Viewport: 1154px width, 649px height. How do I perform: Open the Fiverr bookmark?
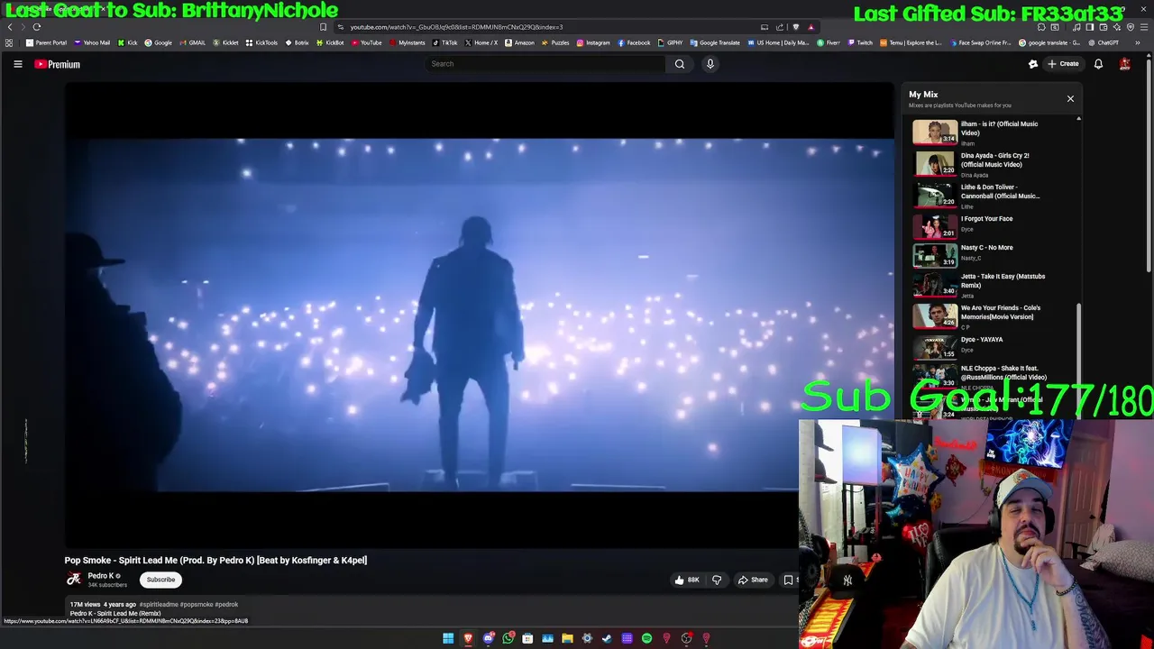tap(829, 42)
